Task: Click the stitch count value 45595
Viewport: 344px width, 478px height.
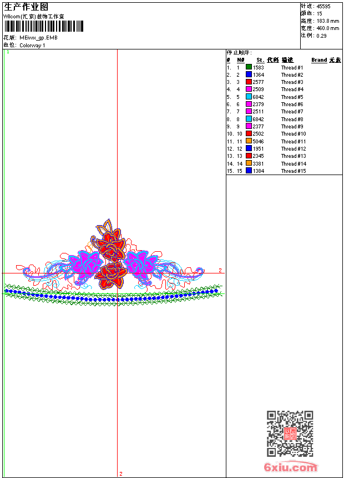Action: coord(323,7)
